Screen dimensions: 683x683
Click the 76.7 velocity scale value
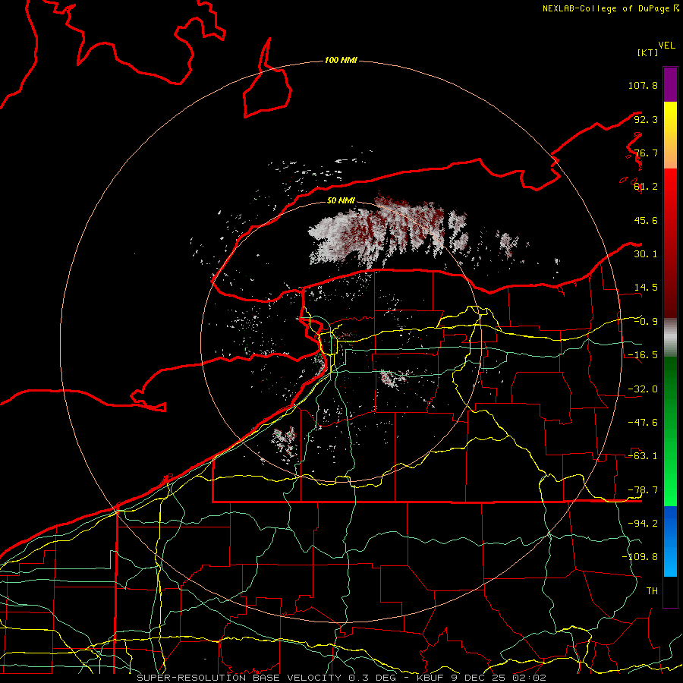646,153
